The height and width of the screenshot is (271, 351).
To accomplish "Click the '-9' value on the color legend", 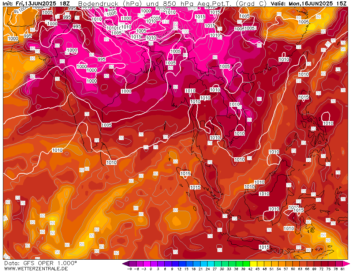I will [x=130, y=269].
